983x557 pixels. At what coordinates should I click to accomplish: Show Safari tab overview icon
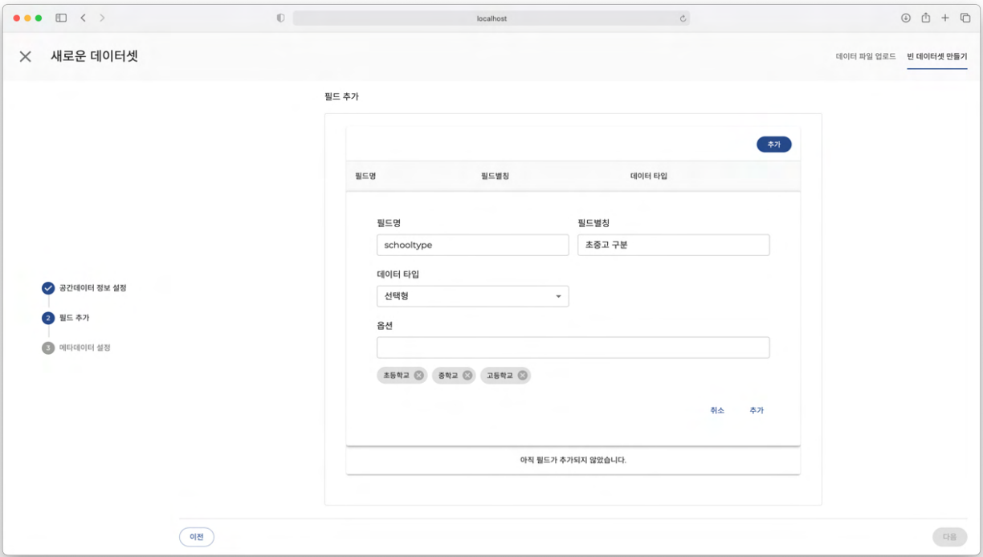pos(965,18)
